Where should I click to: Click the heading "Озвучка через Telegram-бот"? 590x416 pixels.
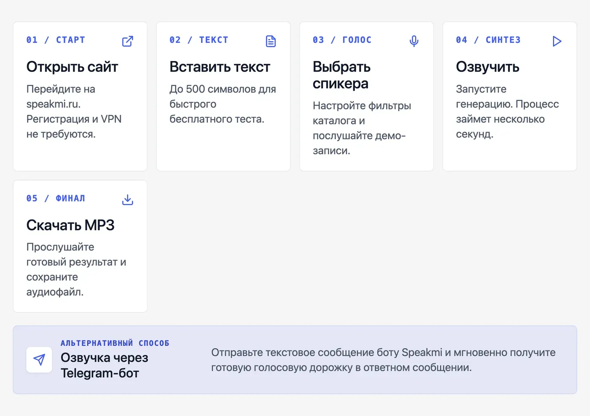pyautogui.click(x=105, y=365)
